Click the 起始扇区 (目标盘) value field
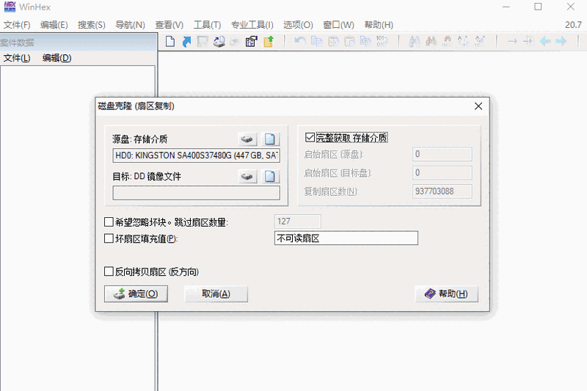Screen dimensions: 587x391 [x=442, y=173]
